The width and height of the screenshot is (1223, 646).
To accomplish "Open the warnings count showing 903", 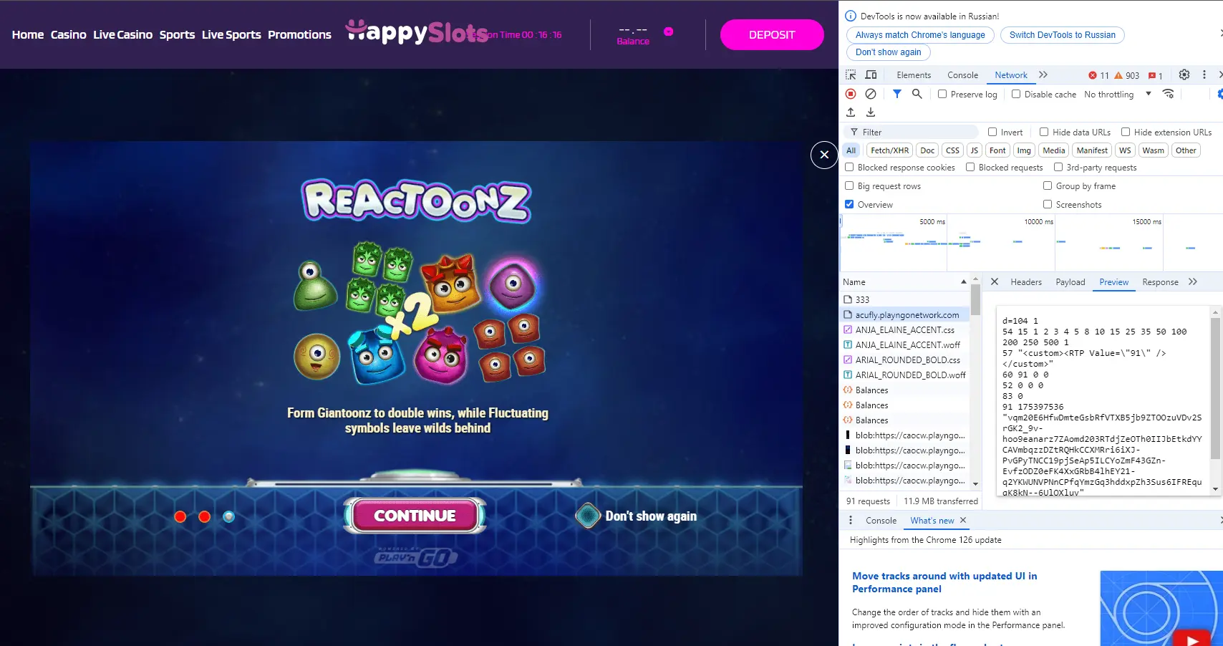I will point(1126,75).
